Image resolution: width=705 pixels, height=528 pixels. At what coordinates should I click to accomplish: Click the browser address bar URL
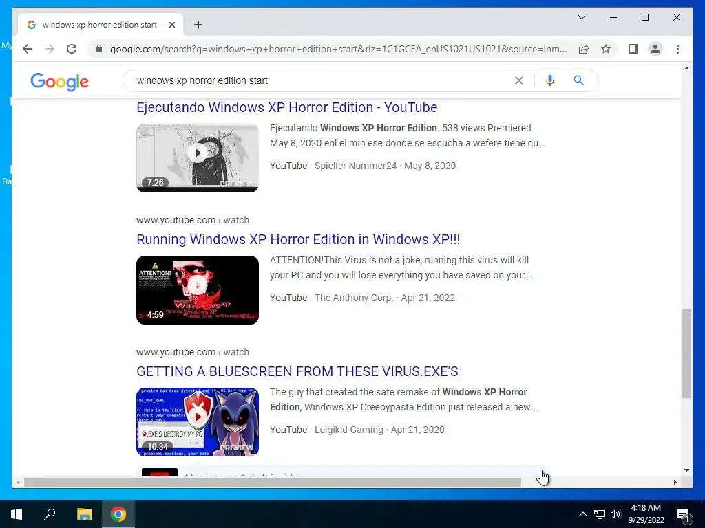[x=338, y=49]
